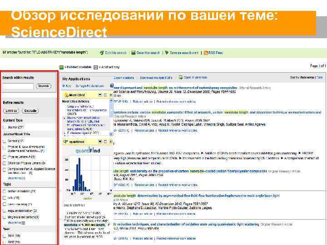Viewport: 327px width, 245px height.
Task: Click Related reference work articles under second result
Action: [178, 130]
